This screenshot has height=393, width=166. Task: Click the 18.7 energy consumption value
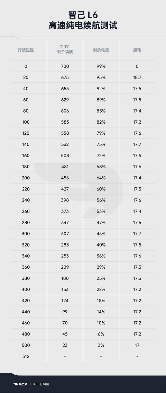(137, 78)
